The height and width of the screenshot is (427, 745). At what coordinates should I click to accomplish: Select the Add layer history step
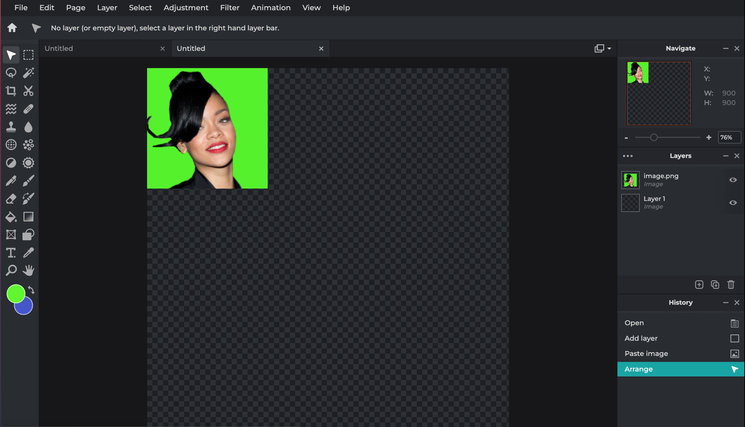681,338
